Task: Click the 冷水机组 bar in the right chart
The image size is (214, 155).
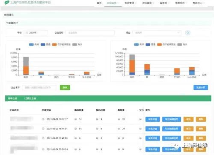Action: [x=192, y=71]
